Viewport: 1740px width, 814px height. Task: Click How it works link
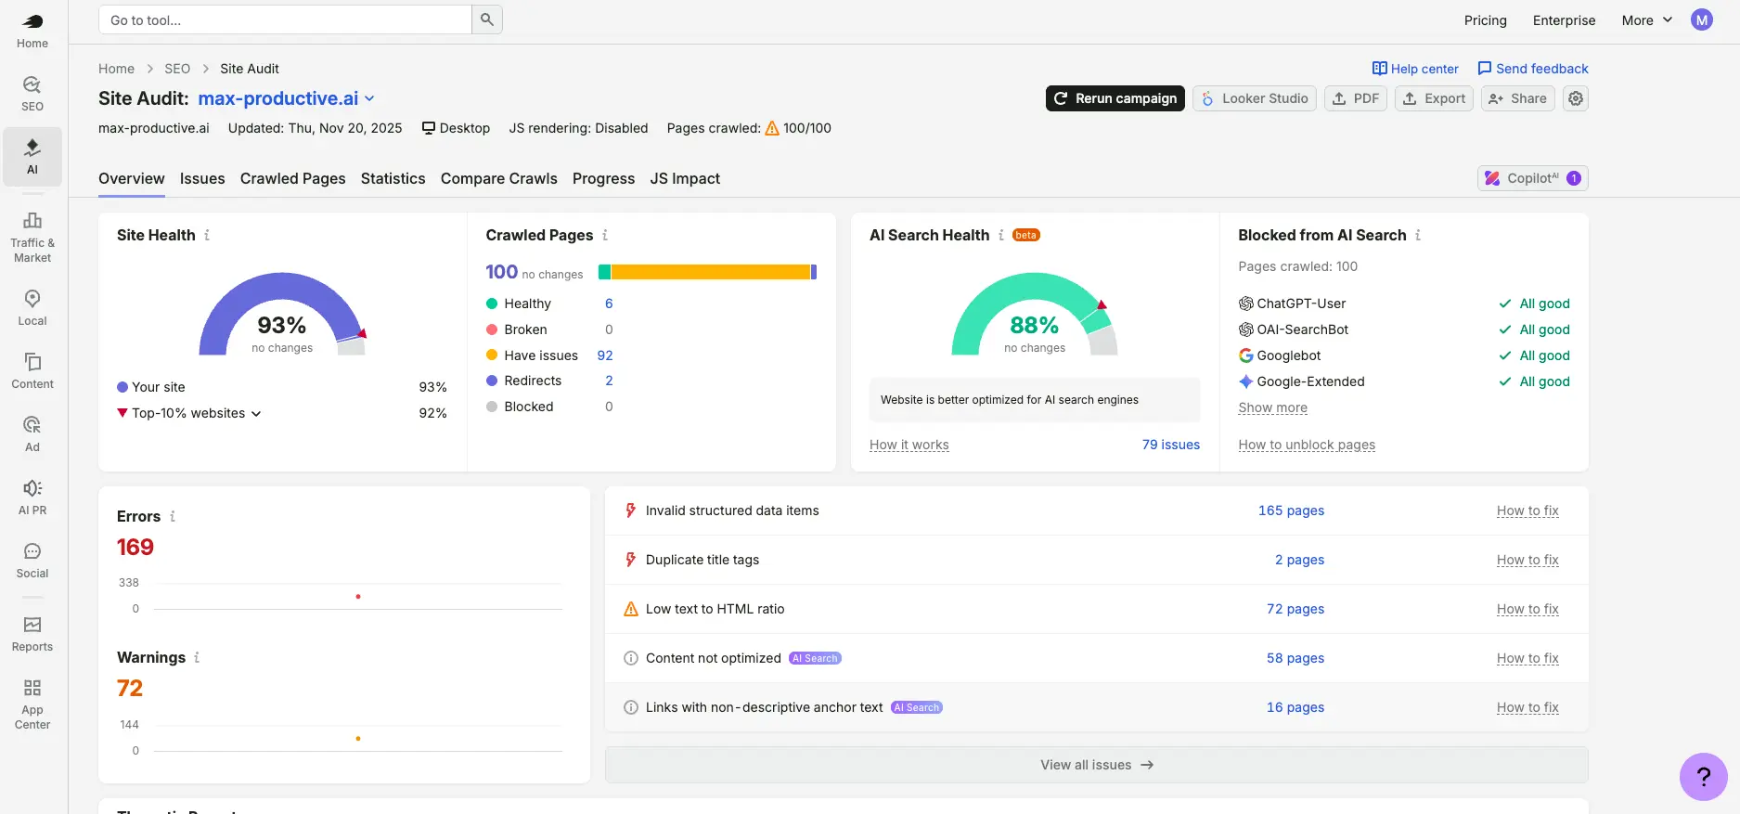(x=909, y=445)
